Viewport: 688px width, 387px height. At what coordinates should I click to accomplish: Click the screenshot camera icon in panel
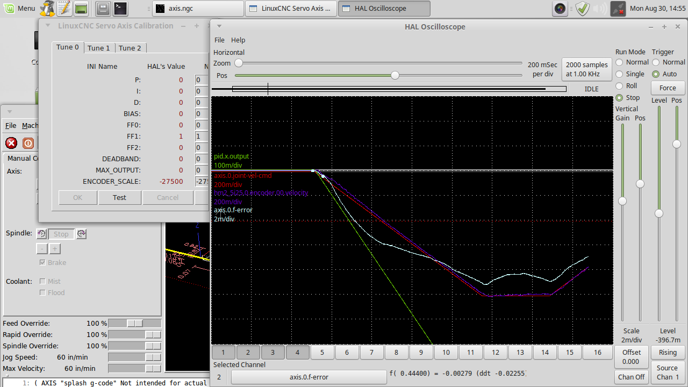tap(560, 8)
